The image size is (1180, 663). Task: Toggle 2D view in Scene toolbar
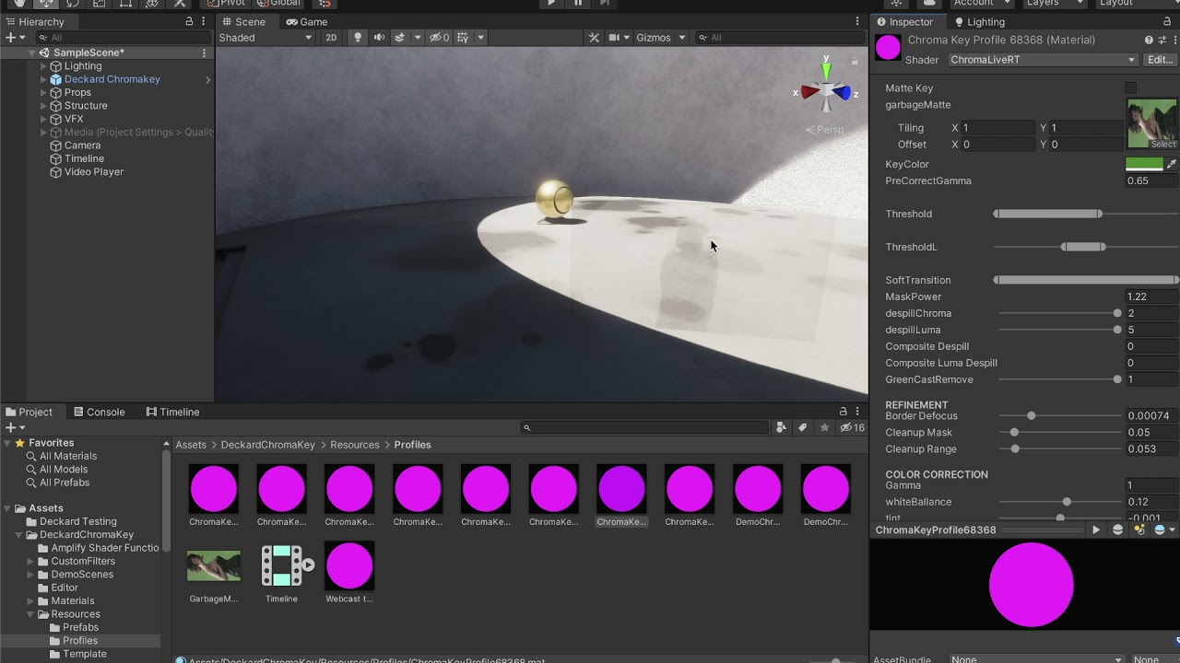pyautogui.click(x=331, y=38)
